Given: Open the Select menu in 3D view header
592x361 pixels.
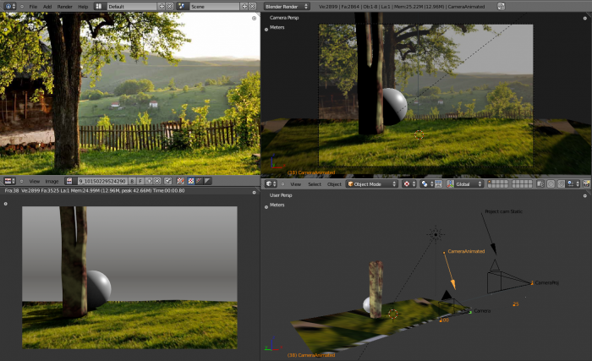Looking at the screenshot, I should click(314, 183).
